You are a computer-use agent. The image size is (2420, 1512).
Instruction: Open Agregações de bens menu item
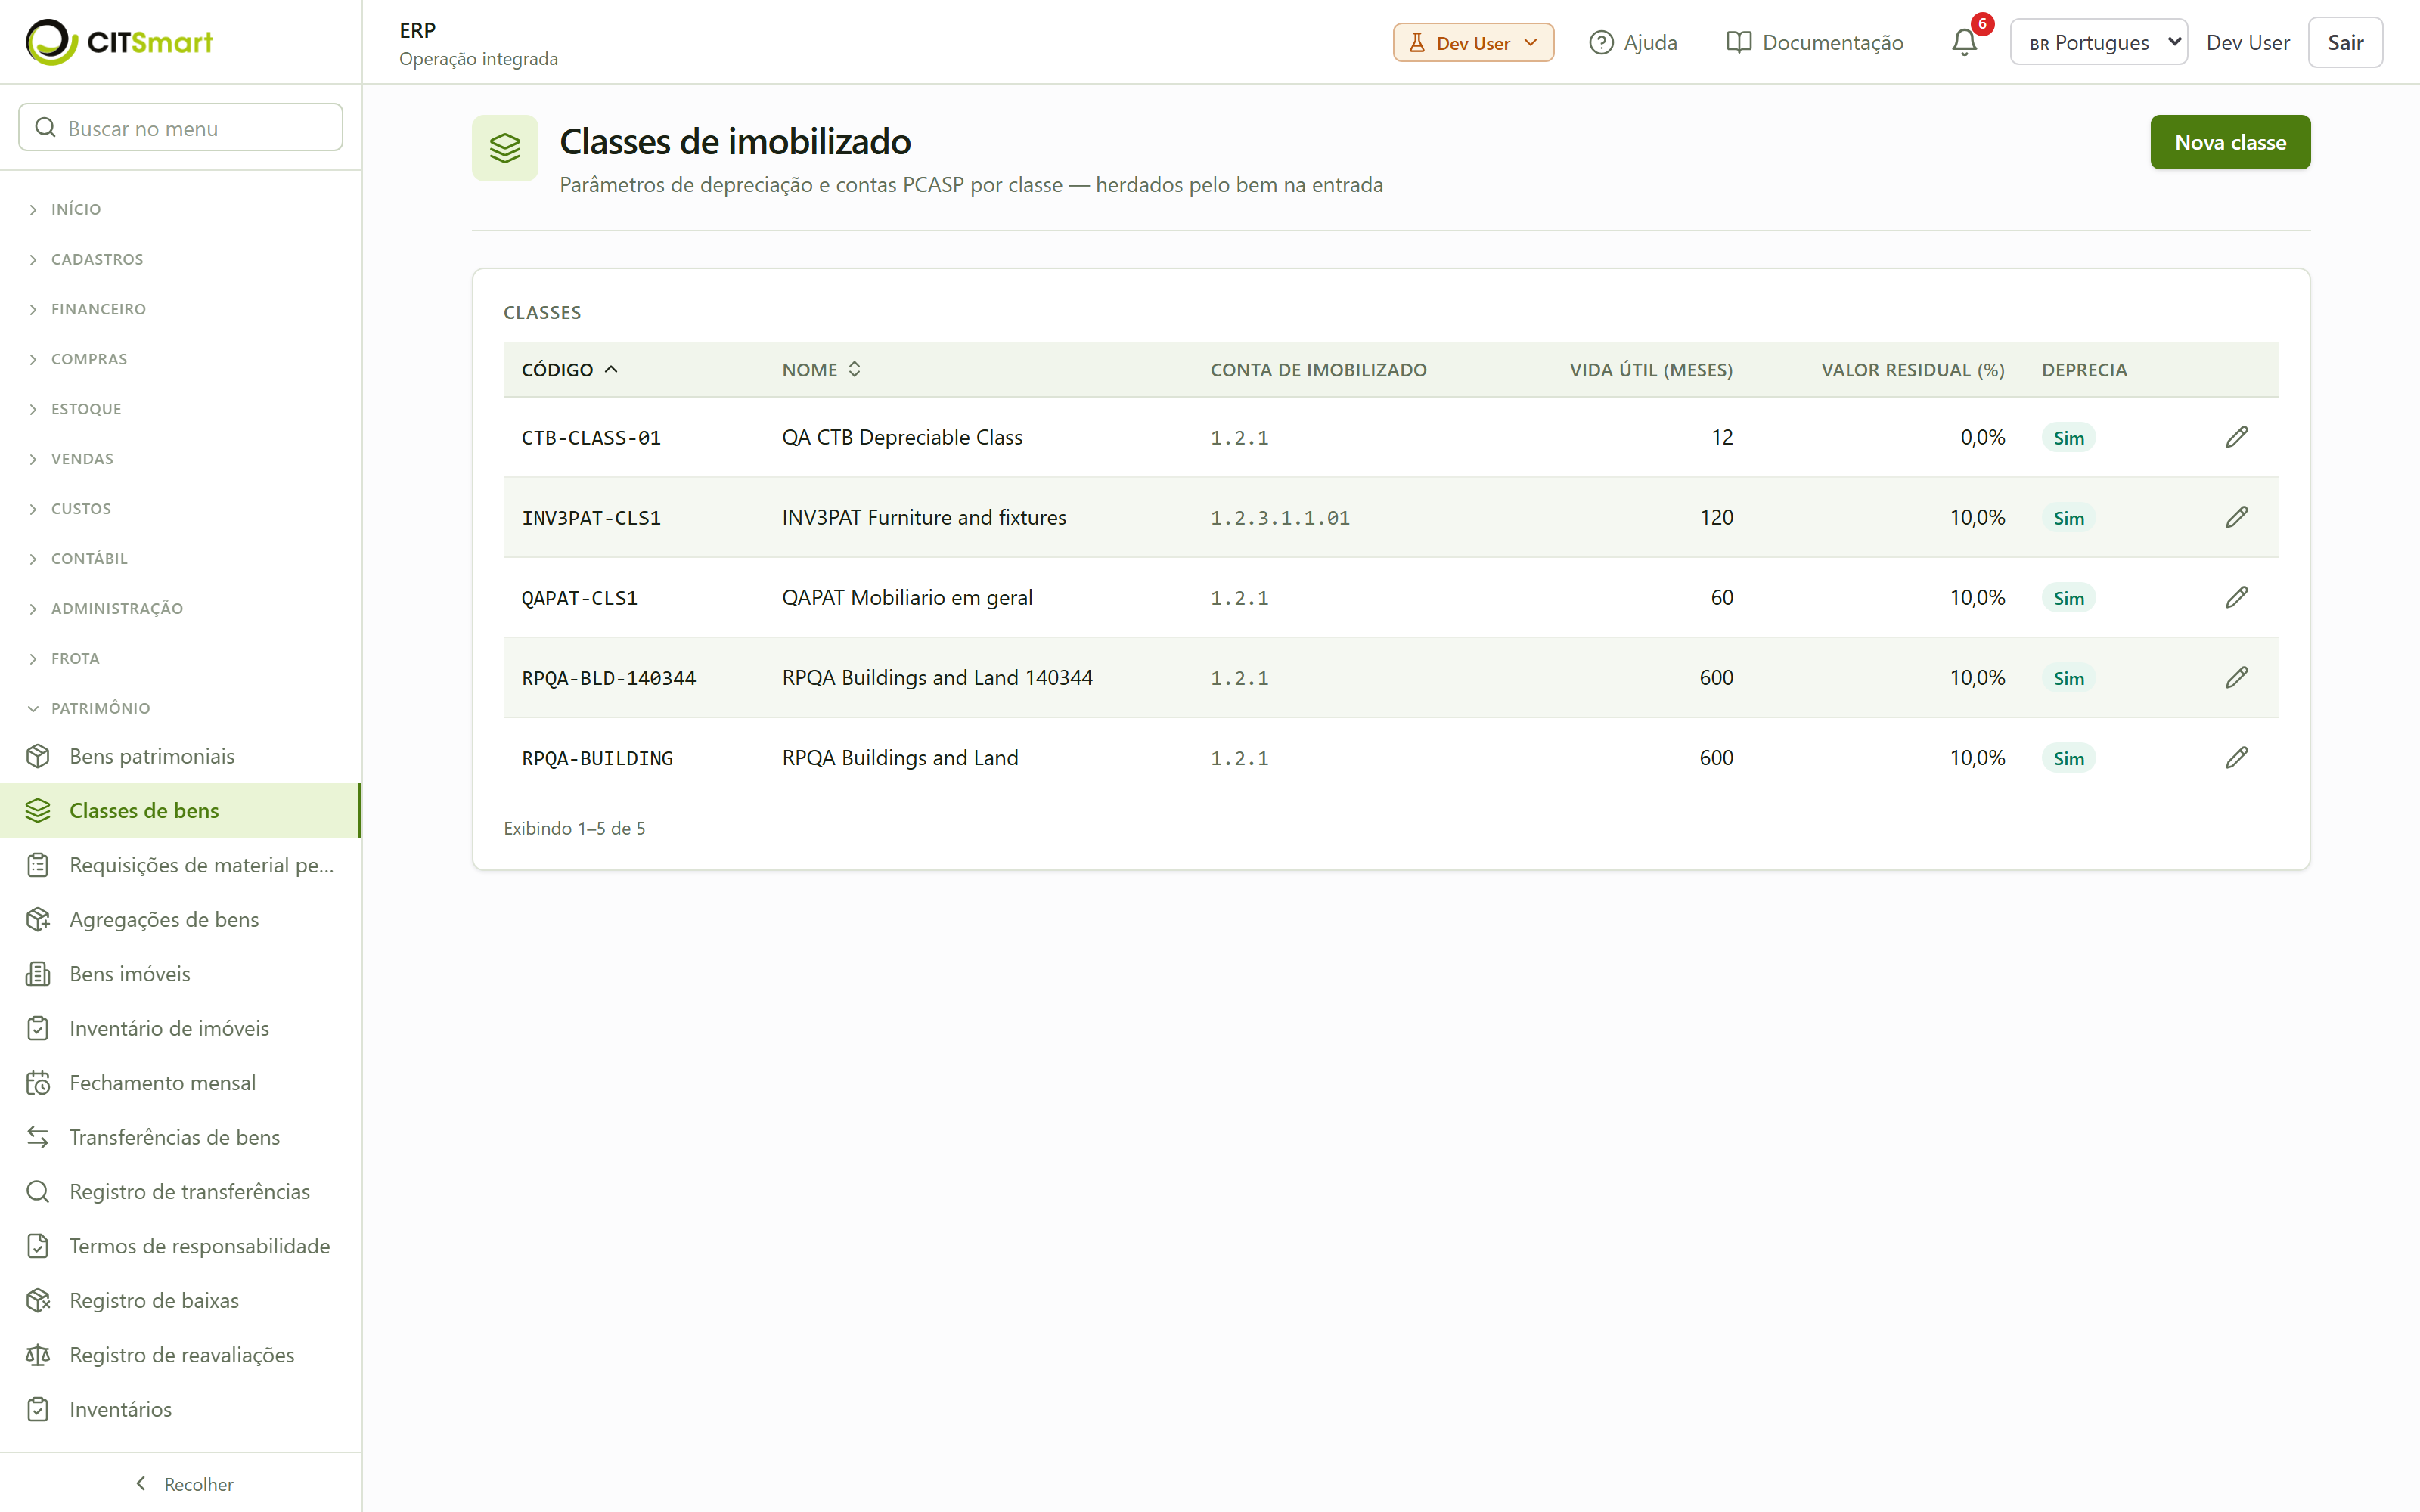click(x=180, y=919)
